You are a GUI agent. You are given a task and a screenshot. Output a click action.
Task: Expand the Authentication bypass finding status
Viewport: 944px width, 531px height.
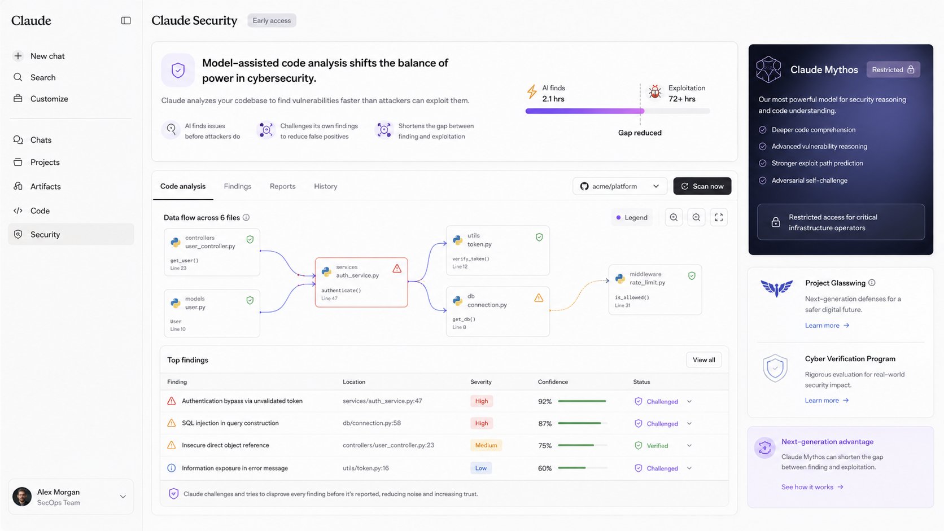[x=689, y=401]
